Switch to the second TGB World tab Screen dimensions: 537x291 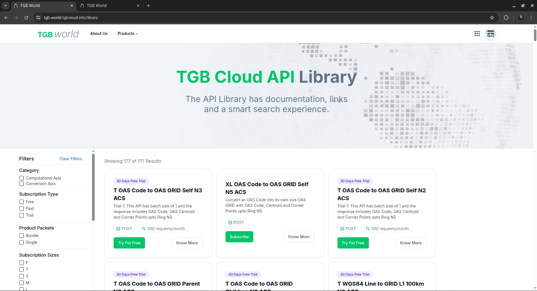click(x=110, y=5)
